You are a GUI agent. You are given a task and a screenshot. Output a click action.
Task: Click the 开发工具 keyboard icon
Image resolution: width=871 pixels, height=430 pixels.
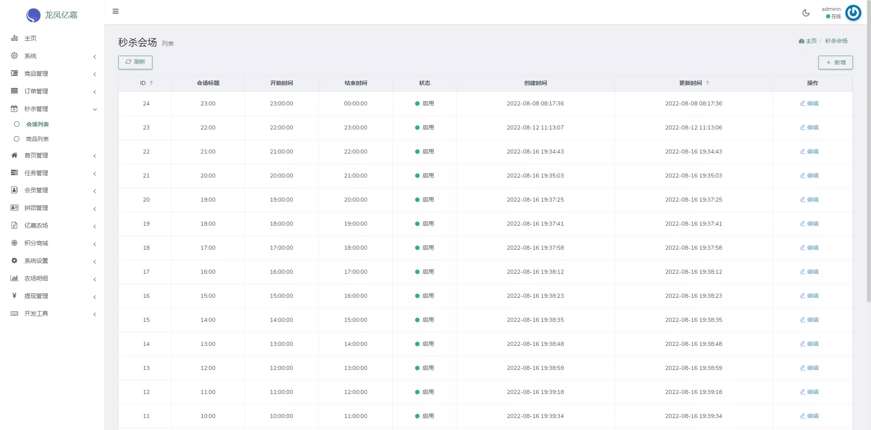pyautogui.click(x=14, y=313)
